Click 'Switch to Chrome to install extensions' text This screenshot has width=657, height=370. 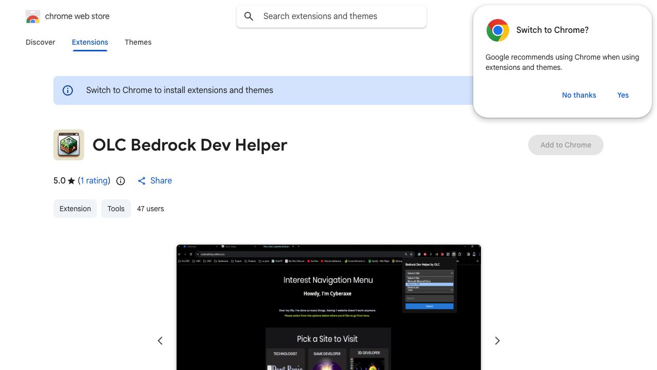[180, 90]
